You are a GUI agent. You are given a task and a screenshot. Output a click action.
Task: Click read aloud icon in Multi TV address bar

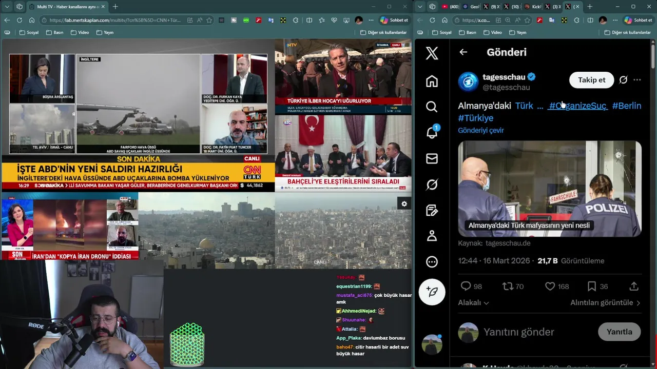[x=200, y=20]
